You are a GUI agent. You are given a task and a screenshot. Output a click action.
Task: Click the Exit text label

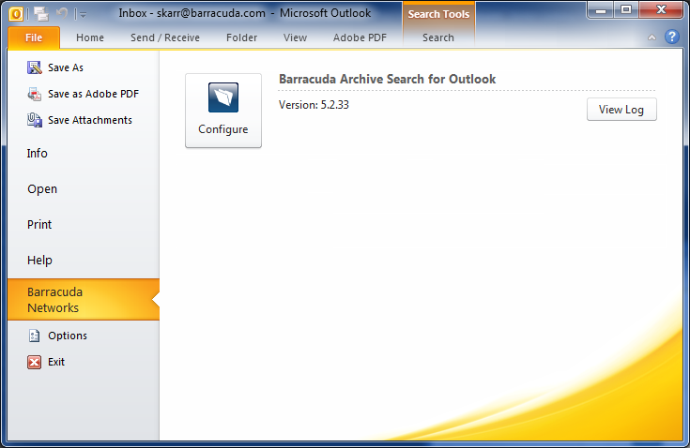56,362
